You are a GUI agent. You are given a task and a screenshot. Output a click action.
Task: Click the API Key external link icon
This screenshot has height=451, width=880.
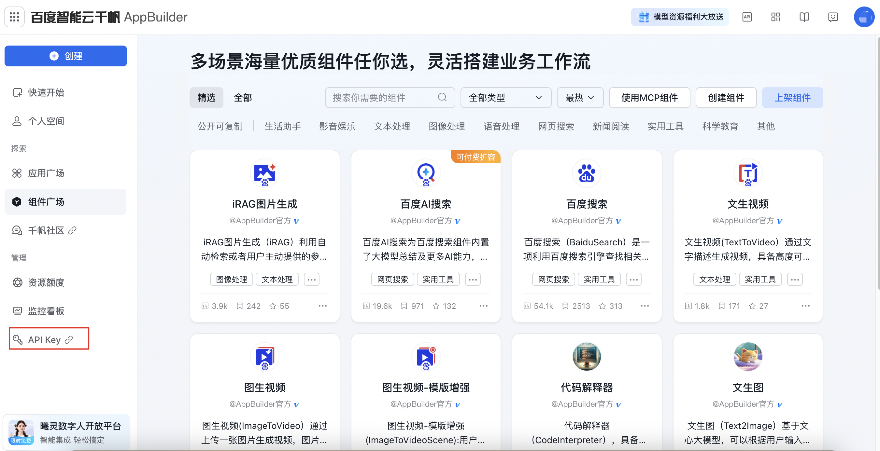[x=69, y=340]
